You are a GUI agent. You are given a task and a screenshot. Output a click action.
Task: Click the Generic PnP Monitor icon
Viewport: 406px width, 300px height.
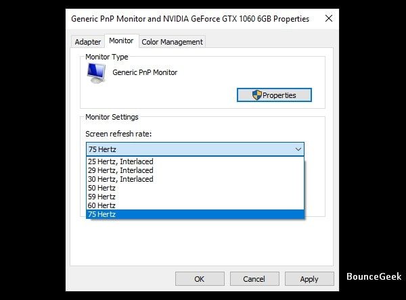click(x=96, y=73)
